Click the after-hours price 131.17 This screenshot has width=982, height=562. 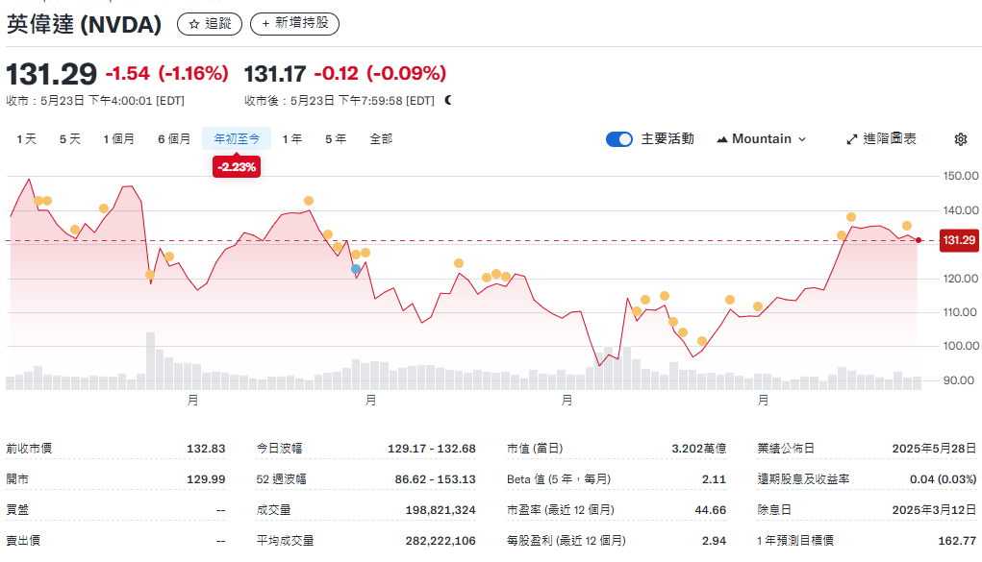point(275,74)
